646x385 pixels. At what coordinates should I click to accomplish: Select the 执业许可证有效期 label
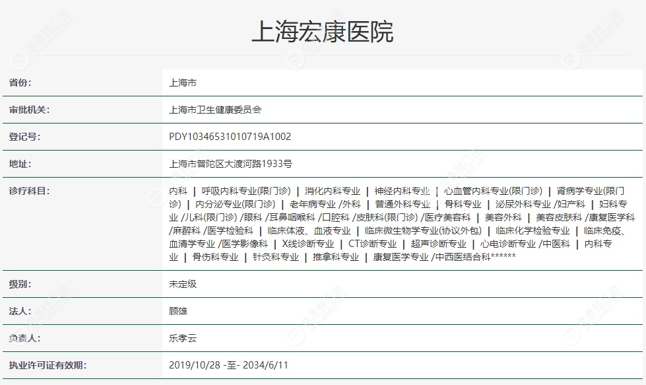pos(48,365)
